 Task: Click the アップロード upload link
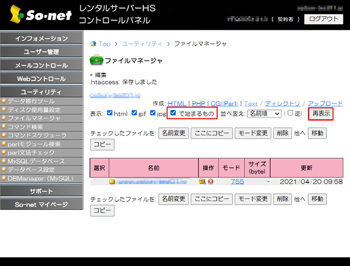(325, 103)
